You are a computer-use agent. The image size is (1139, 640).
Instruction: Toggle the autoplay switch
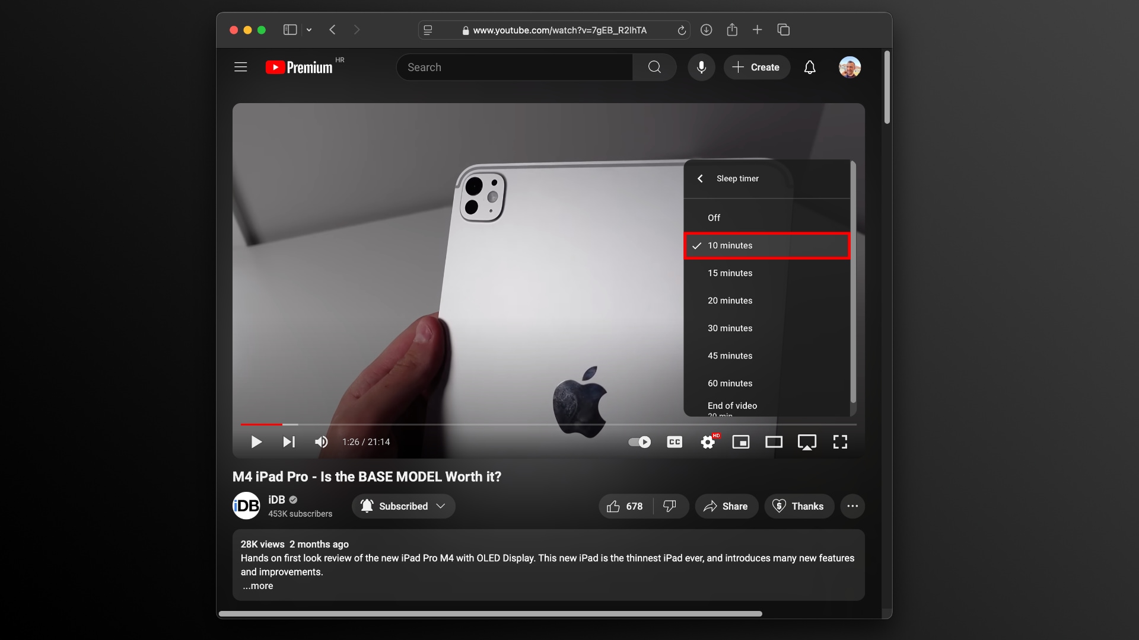[640, 442]
